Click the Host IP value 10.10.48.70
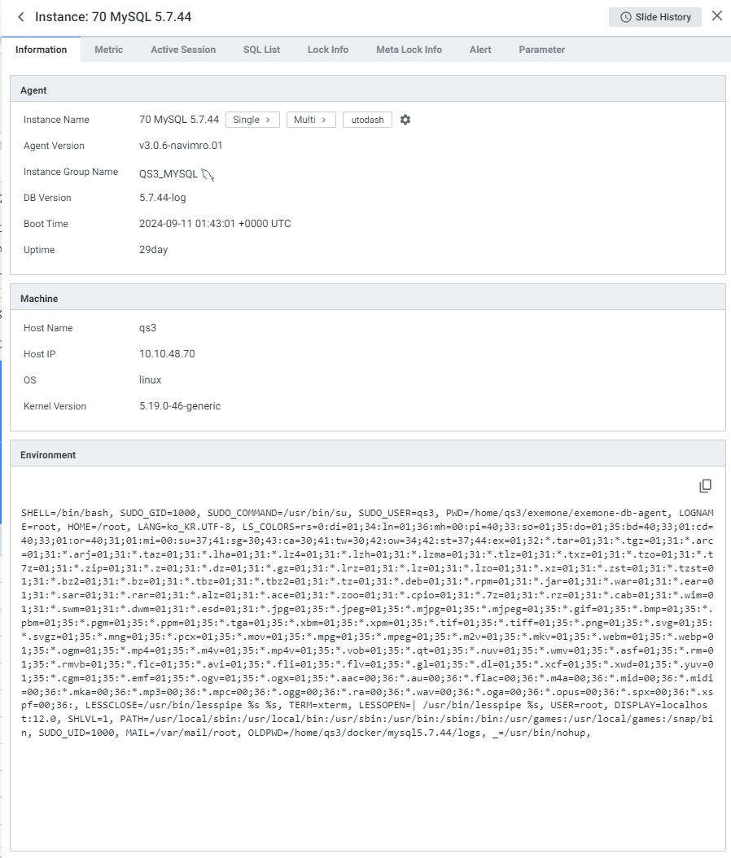Image resolution: width=731 pixels, height=858 pixels. (167, 354)
